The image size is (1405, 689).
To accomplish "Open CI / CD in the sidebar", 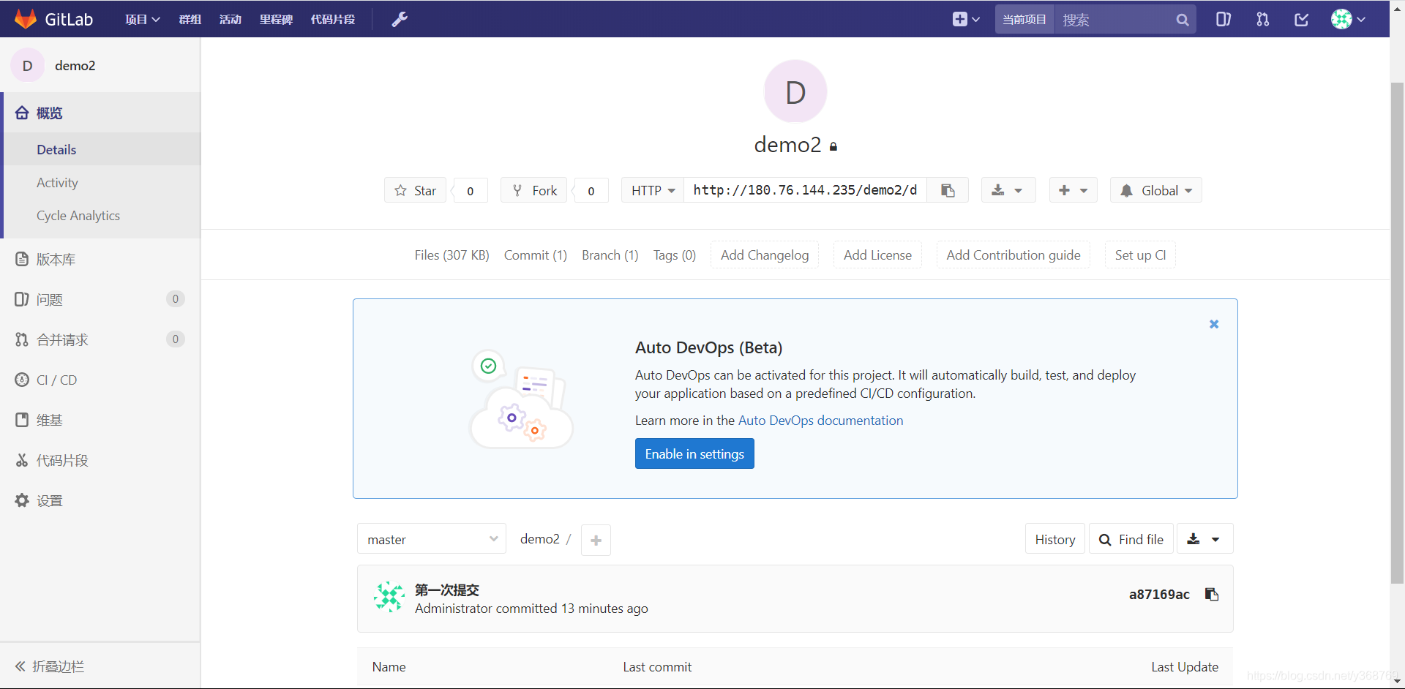I will (x=100, y=380).
